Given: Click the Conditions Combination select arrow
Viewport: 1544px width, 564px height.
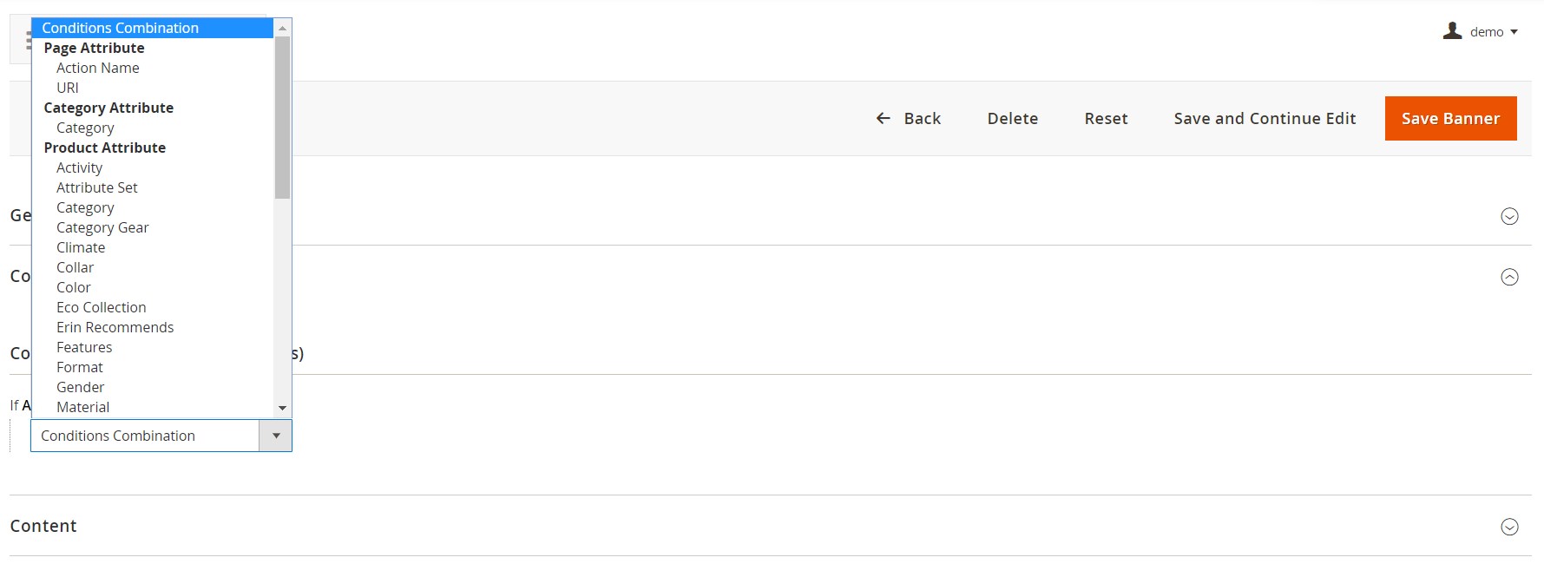Looking at the screenshot, I should click(x=276, y=436).
